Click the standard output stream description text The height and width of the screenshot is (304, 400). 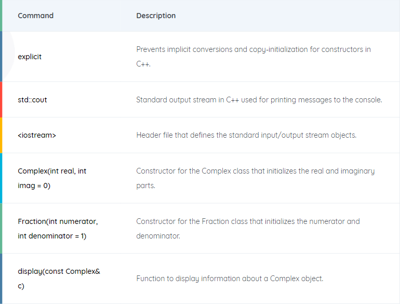tap(259, 100)
